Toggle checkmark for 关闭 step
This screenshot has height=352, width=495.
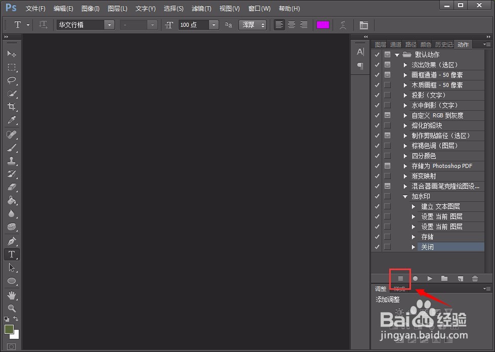[x=377, y=247]
